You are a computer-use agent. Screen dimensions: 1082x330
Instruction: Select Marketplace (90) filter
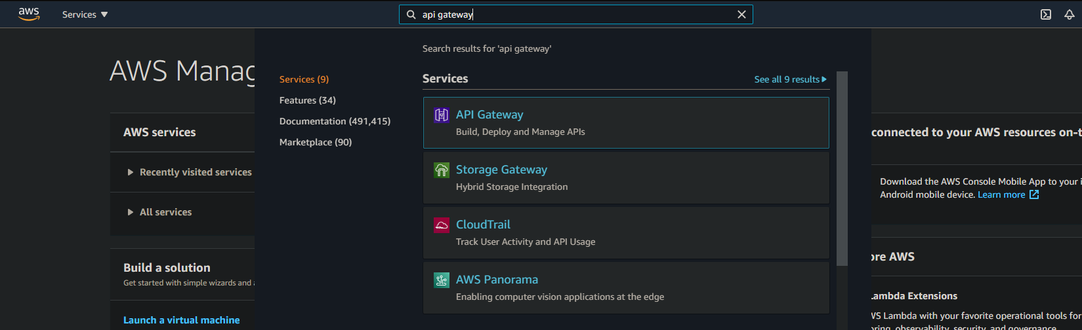coord(316,142)
